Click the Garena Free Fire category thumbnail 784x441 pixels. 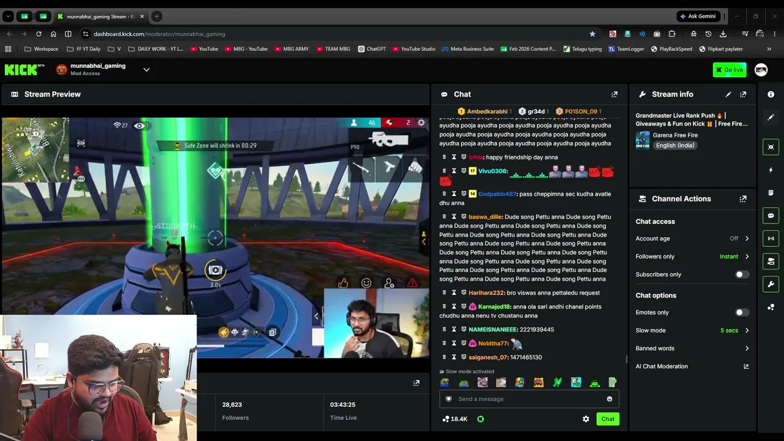[643, 140]
